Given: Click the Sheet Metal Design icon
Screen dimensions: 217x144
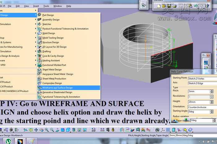Looking at the screenshot, I should tap(40, 69).
